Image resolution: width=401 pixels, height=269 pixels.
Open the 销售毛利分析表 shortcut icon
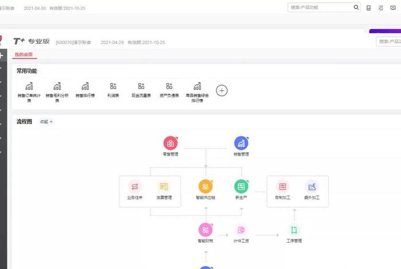click(x=57, y=86)
